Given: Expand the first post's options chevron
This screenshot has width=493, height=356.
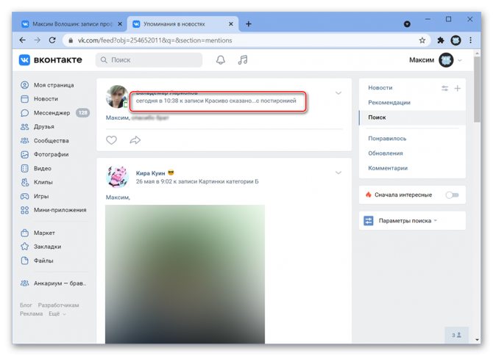Looking at the screenshot, I should point(338,93).
